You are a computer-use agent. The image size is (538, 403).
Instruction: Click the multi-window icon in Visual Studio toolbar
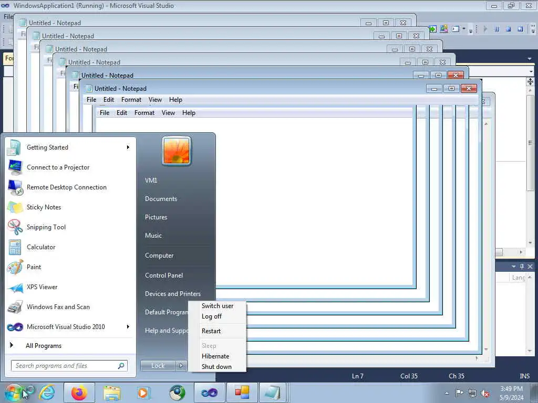coord(443,29)
